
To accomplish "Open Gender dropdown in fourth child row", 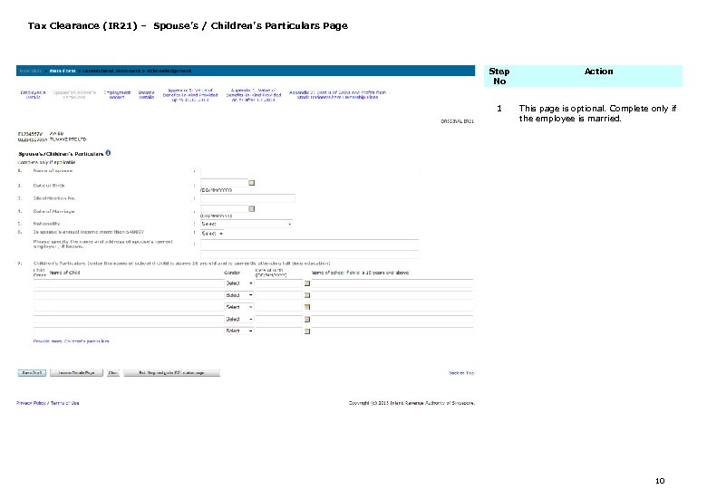I will tap(239, 320).
